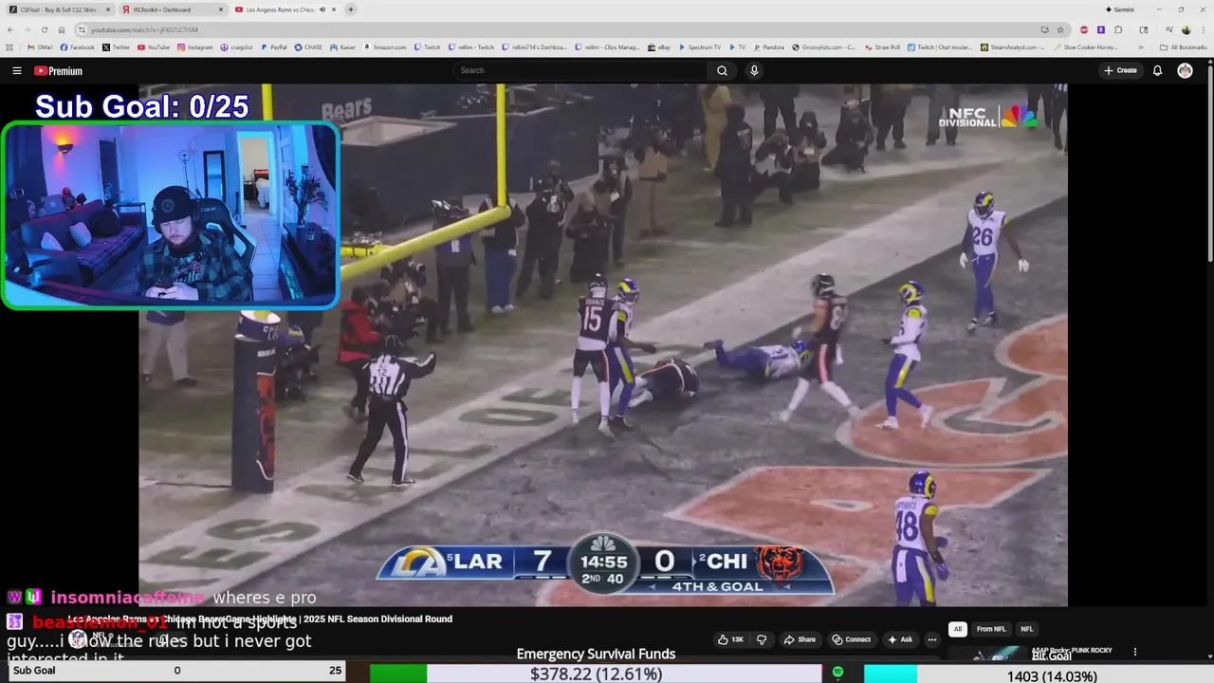
Task: Close the CSFloat tab
Action: click(x=107, y=9)
